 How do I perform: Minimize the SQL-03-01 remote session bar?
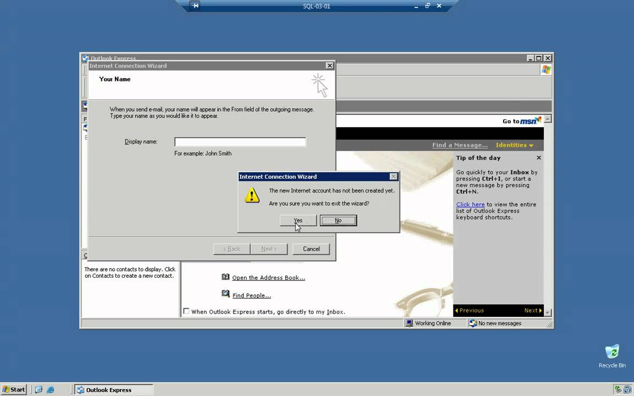tap(416, 6)
